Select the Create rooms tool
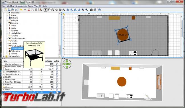Viewport: 185px width, 108px height. [57, 10]
